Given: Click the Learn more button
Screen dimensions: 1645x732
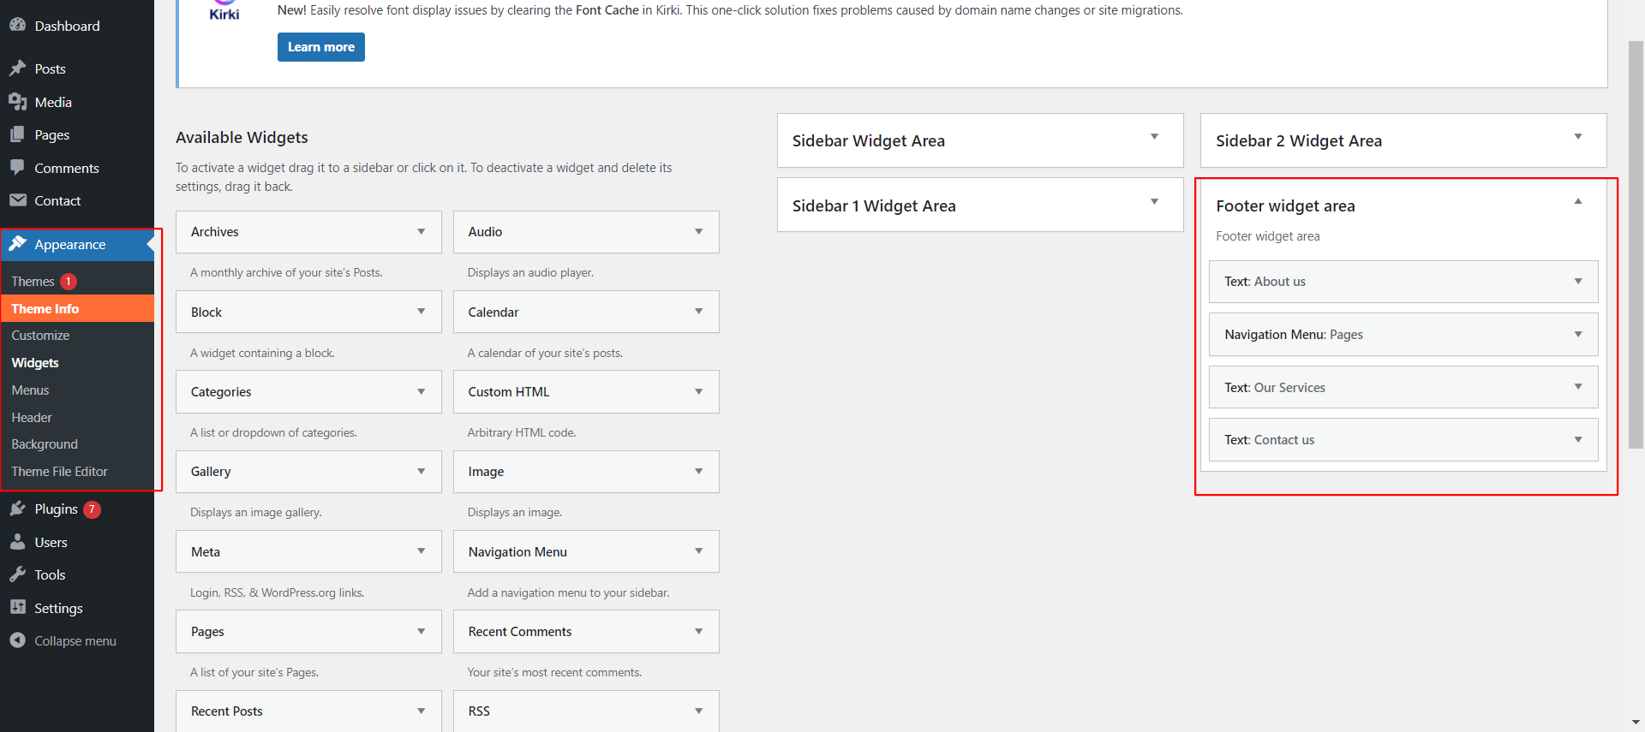Looking at the screenshot, I should [x=320, y=47].
